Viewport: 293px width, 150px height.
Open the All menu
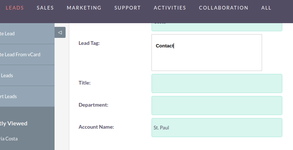point(266,8)
